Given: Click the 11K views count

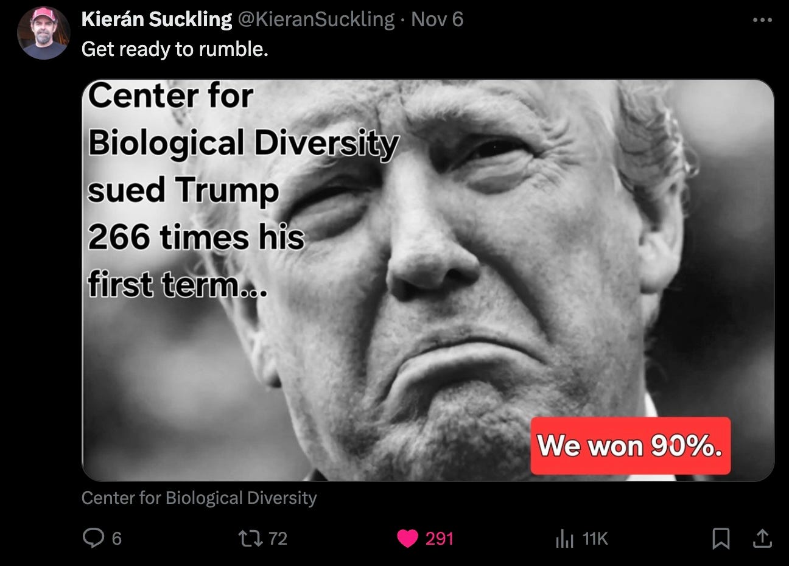Looking at the screenshot, I should pyautogui.click(x=595, y=539).
